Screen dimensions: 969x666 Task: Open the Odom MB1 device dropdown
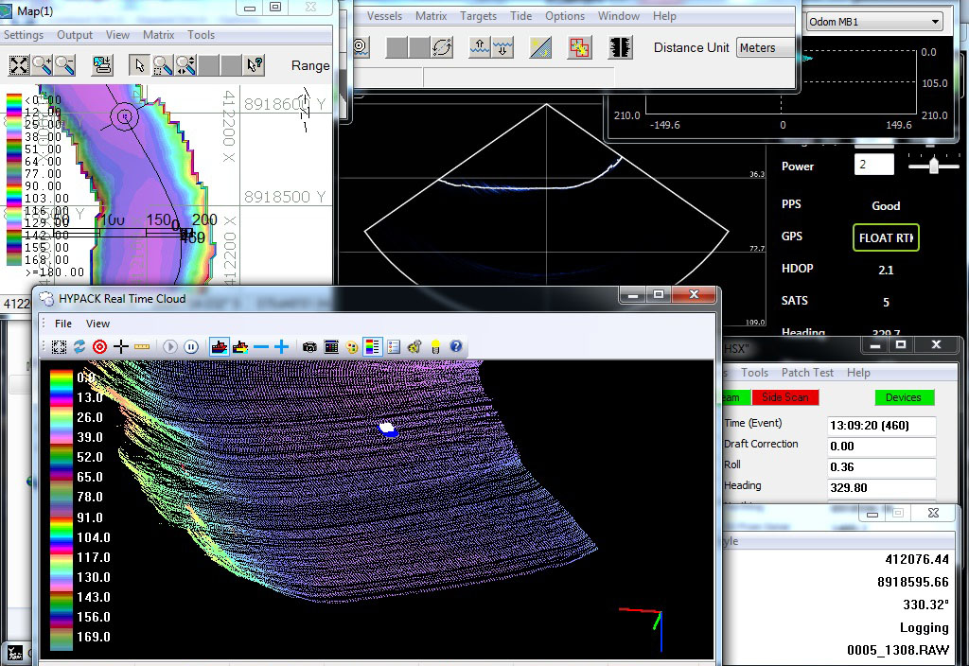(x=873, y=22)
